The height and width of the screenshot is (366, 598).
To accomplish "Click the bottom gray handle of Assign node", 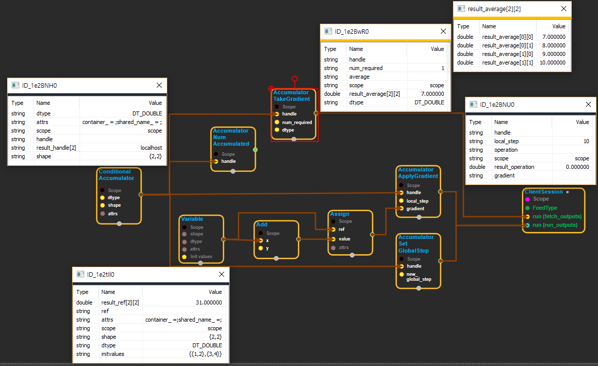I will 352,255.
